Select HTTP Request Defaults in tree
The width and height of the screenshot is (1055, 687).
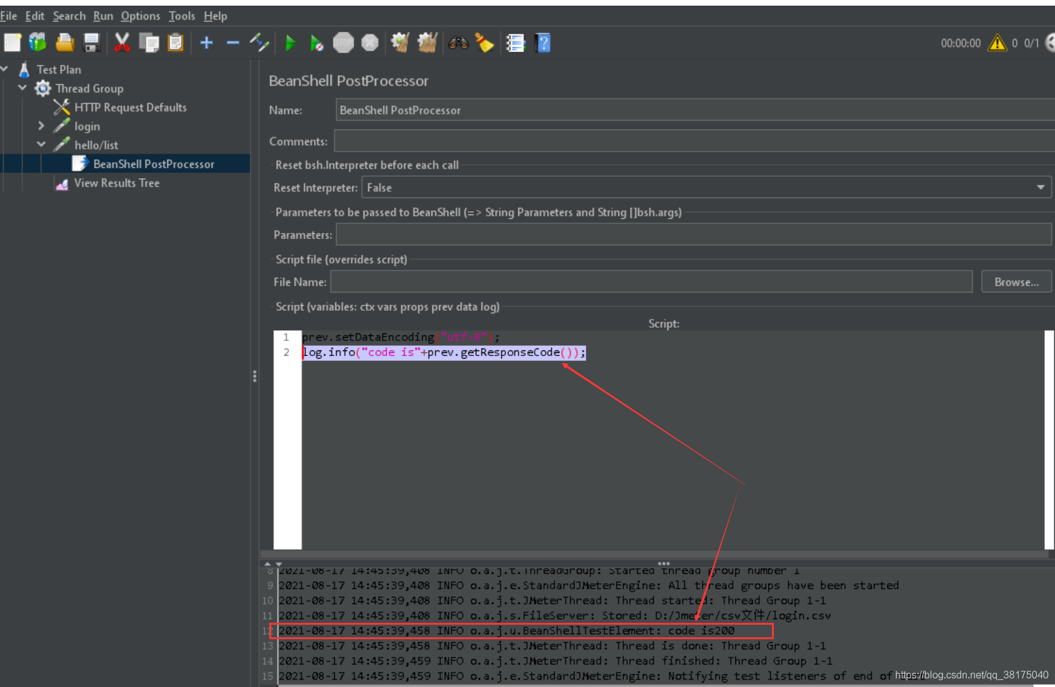pyautogui.click(x=130, y=108)
